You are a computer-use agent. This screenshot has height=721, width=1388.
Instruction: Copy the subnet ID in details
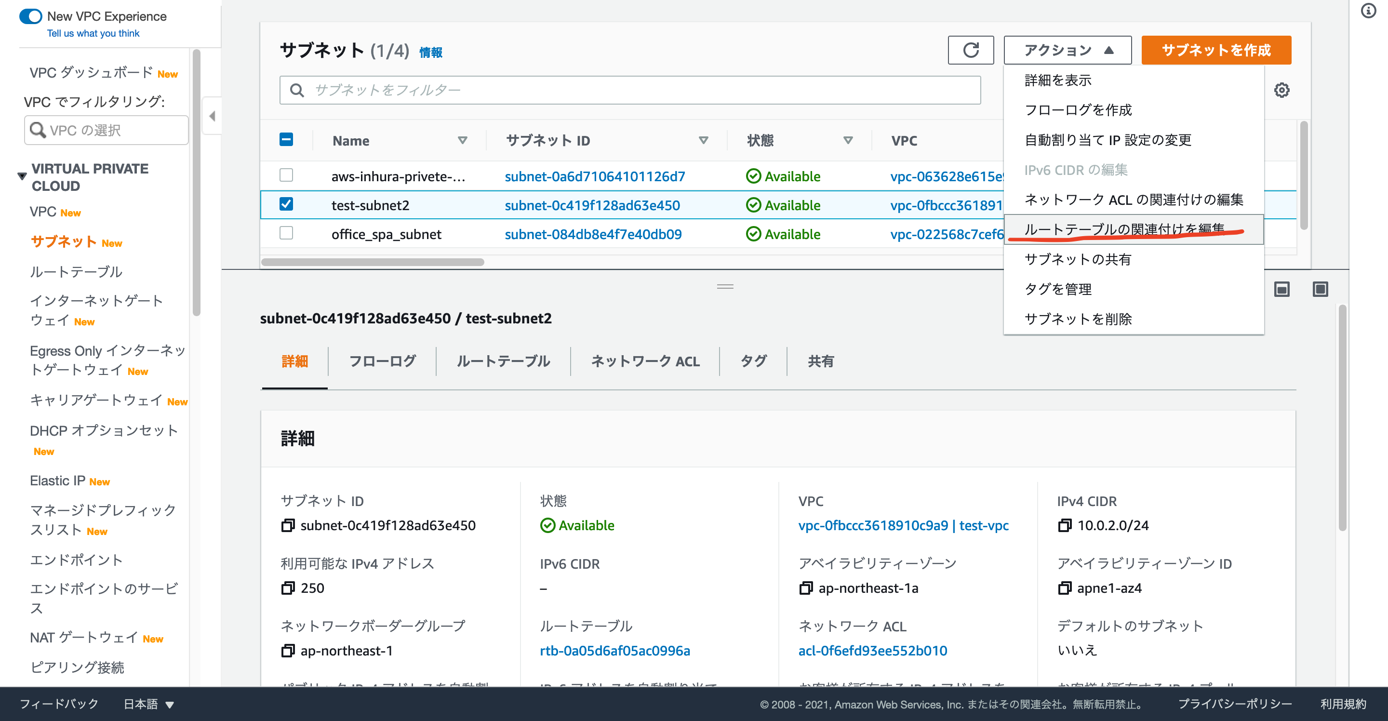(x=288, y=525)
